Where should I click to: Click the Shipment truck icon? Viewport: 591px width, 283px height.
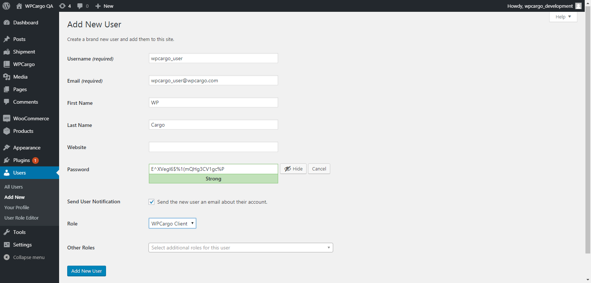[x=7, y=52]
